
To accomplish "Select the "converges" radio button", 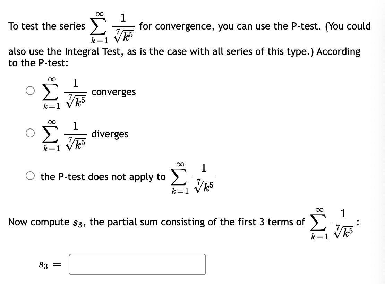I will click(30, 91).
